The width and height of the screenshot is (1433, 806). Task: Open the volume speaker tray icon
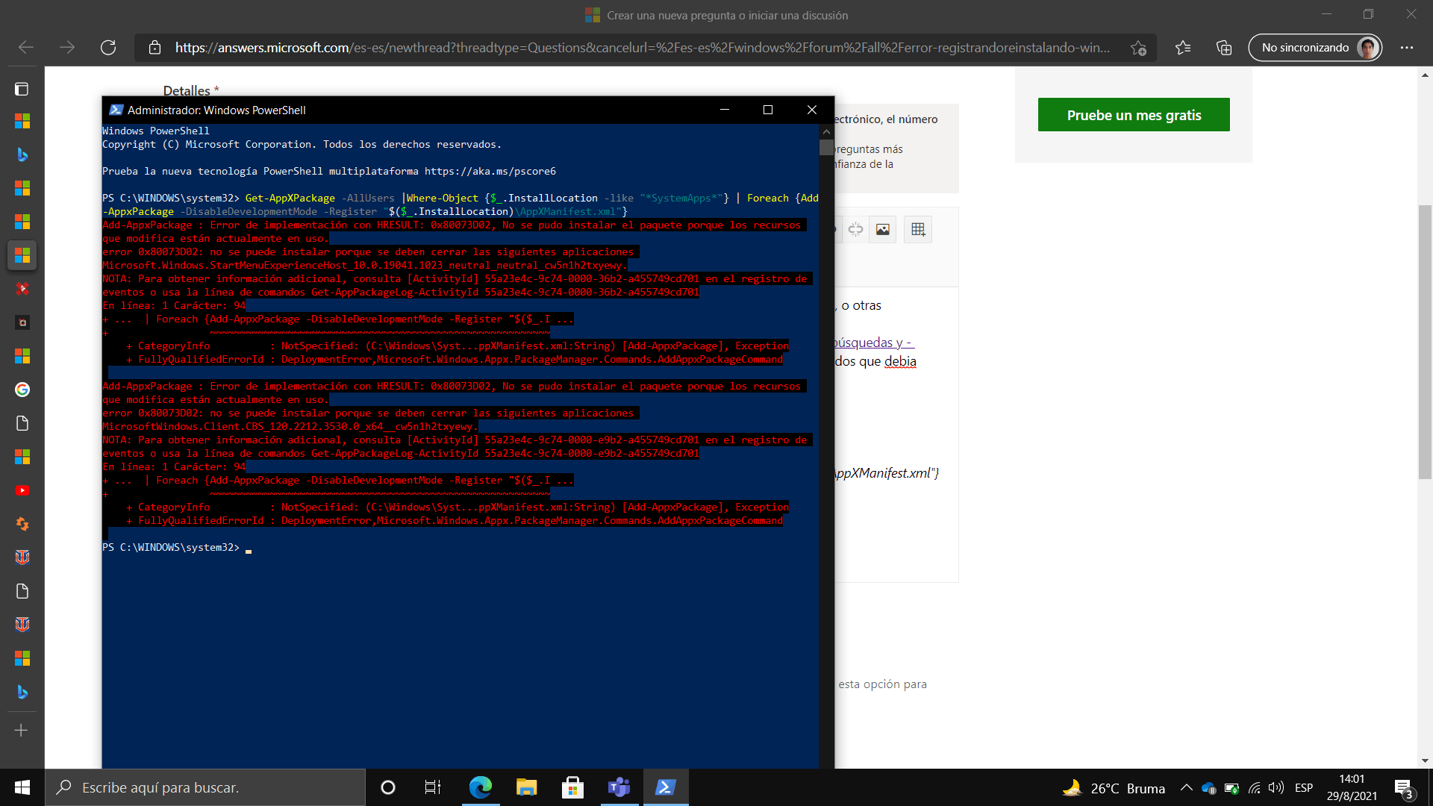point(1276,788)
